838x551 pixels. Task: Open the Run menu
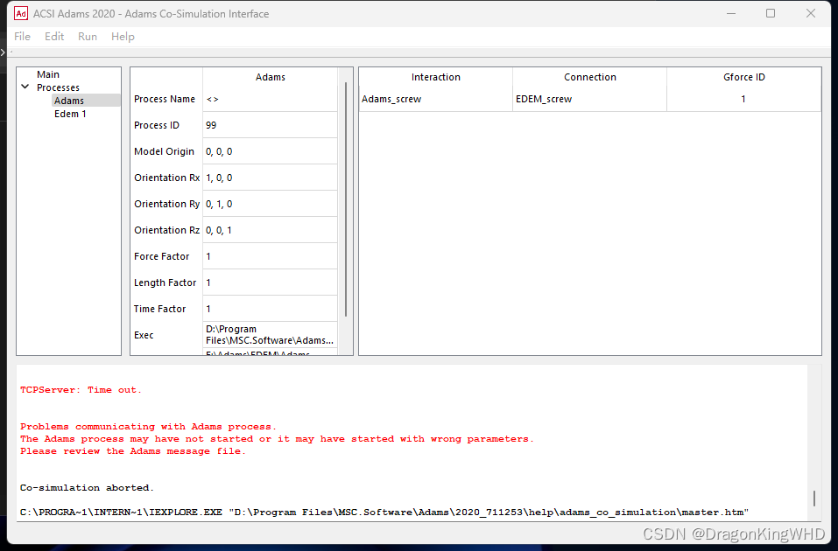pyautogui.click(x=87, y=37)
